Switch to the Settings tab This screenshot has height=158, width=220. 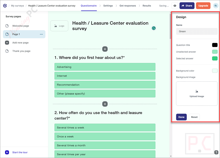coord(108,6)
